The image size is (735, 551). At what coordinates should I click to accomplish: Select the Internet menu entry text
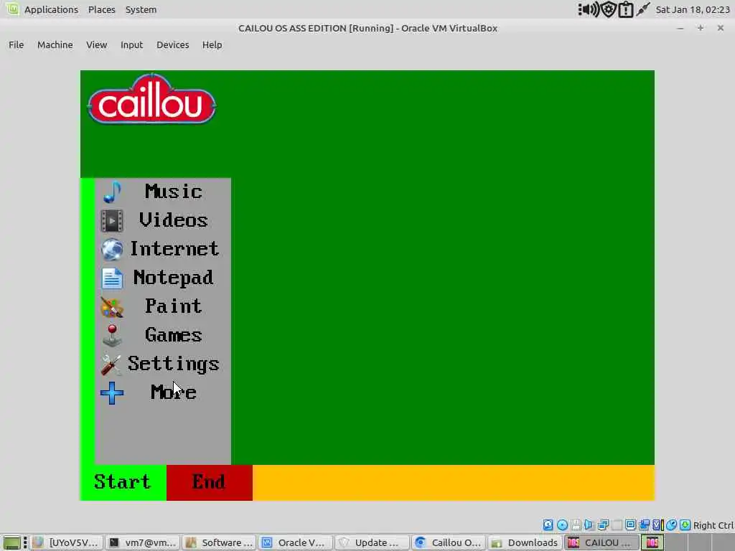[x=174, y=249]
